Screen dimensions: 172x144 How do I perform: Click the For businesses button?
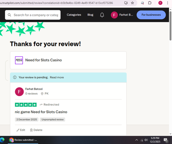[x=151, y=15]
